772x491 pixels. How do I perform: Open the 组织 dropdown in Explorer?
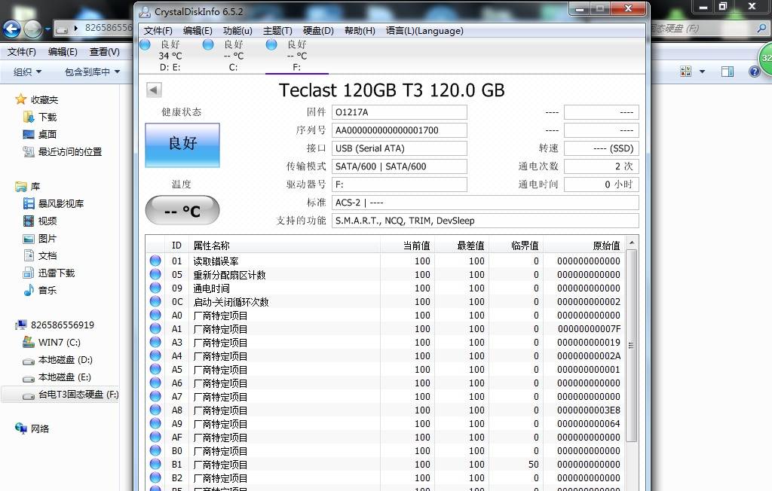[x=26, y=71]
